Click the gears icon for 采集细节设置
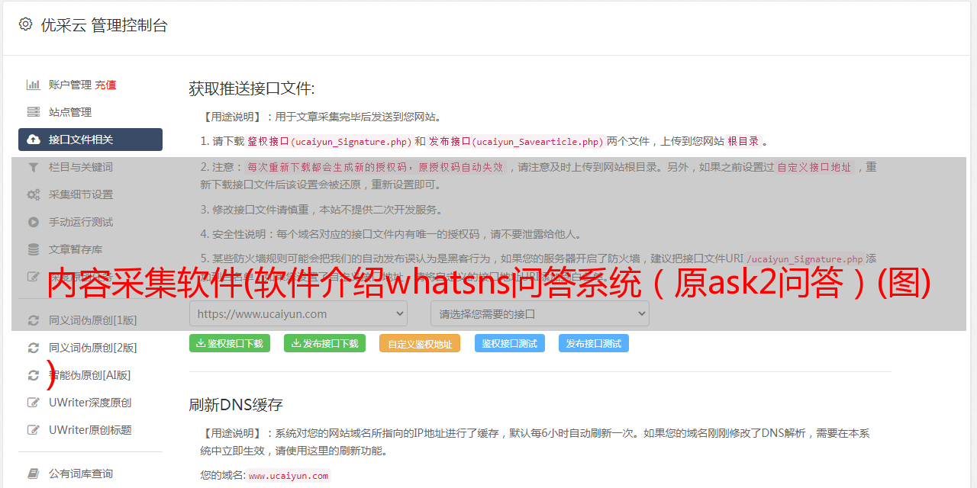 tap(34, 194)
